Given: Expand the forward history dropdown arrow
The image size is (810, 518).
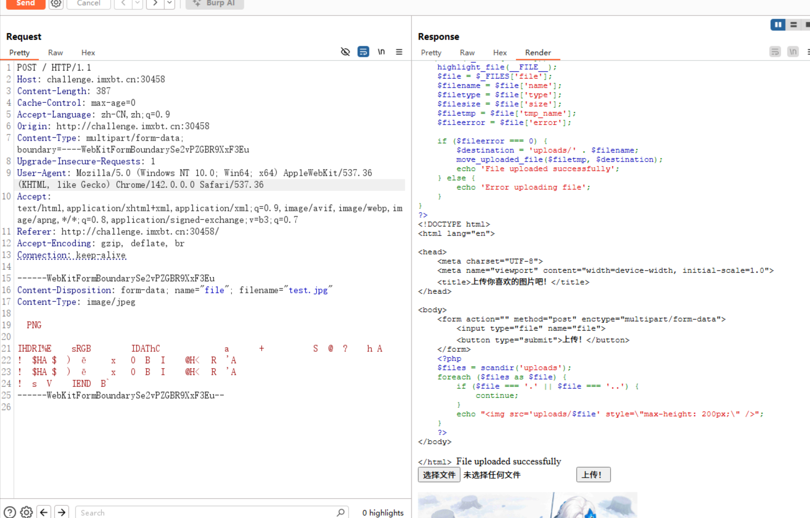Looking at the screenshot, I should point(169,3).
